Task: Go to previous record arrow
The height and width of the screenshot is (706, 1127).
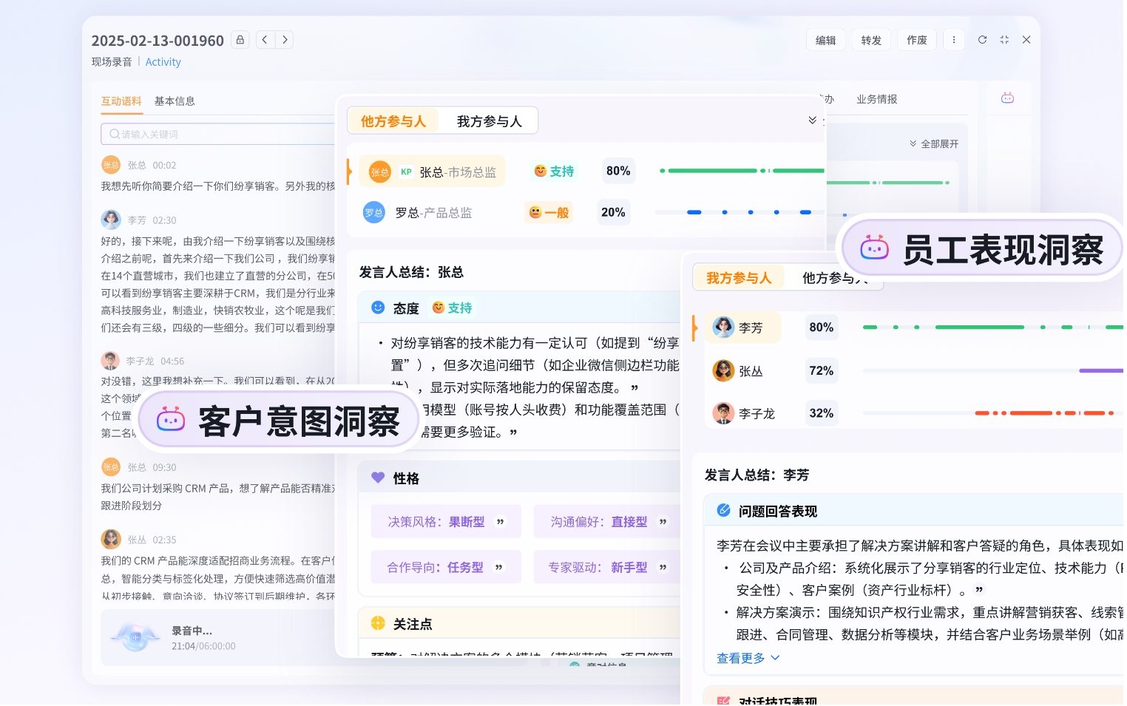Action: (x=265, y=40)
